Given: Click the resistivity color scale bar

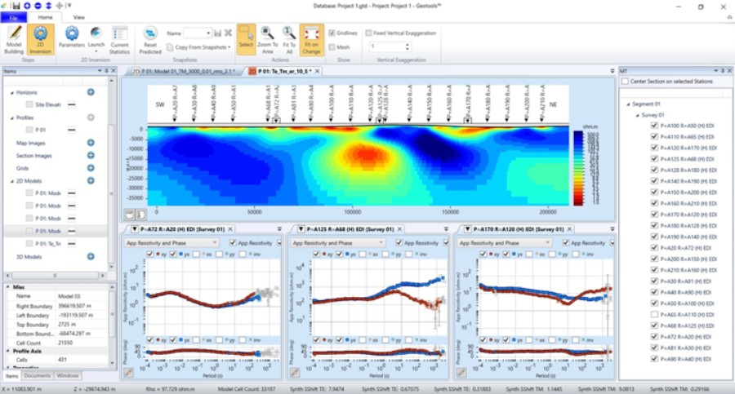Looking at the screenshot, I should tap(577, 166).
